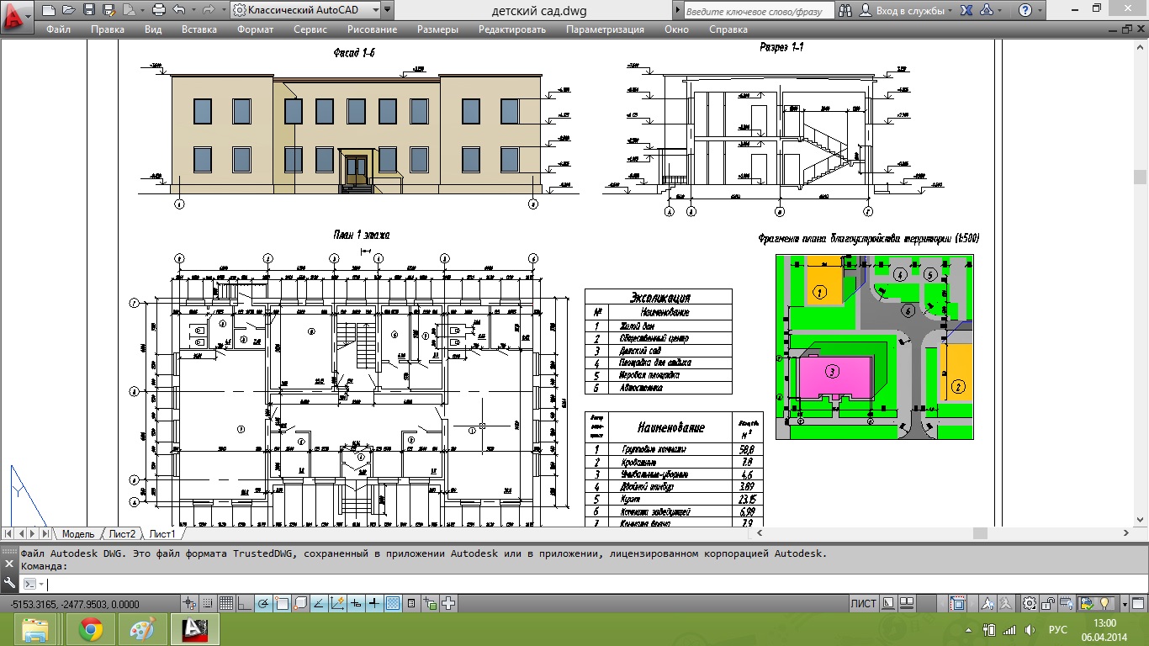The image size is (1149, 646).
Task: Click AutoCAD icon in Windows taskbar
Action: [x=195, y=629]
